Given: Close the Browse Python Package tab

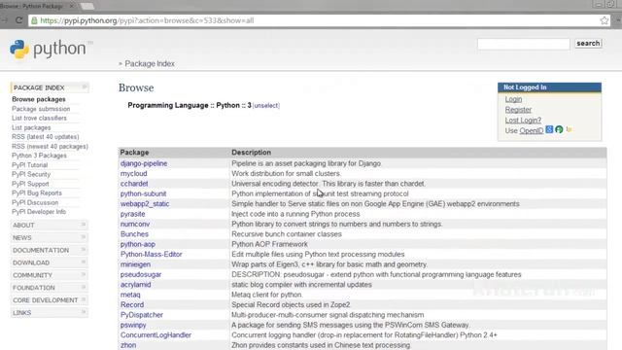Looking at the screenshot, I should 72,6.
